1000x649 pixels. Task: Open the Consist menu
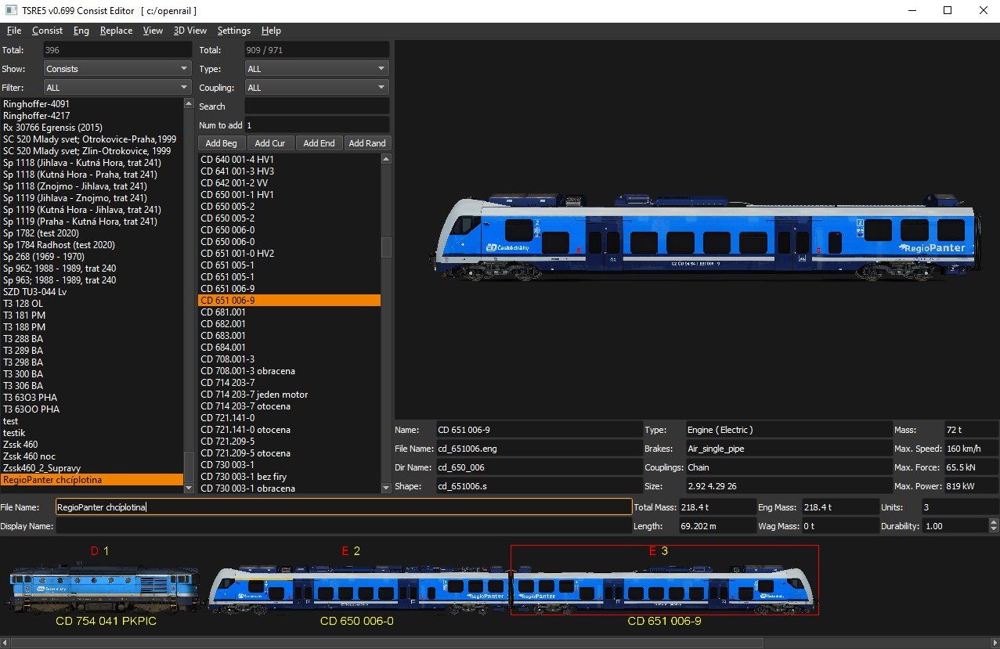(x=47, y=31)
